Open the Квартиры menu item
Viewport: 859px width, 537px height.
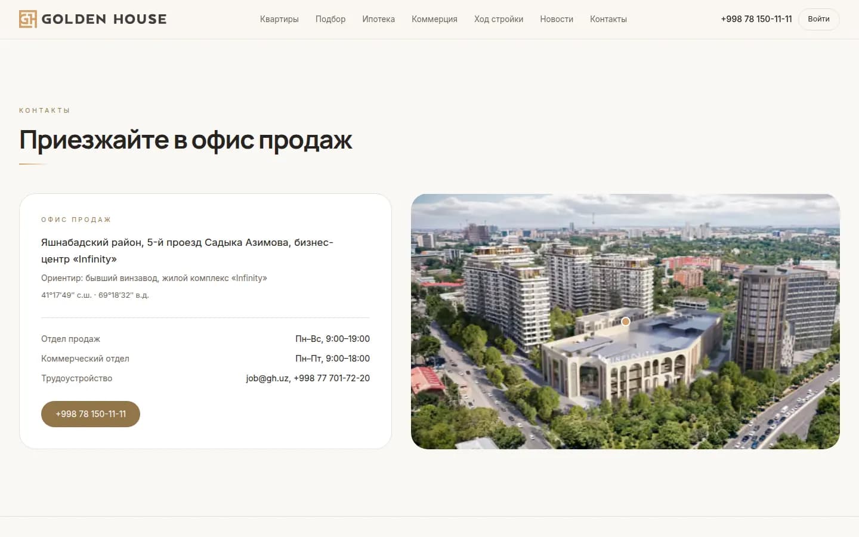pyautogui.click(x=279, y=19)
